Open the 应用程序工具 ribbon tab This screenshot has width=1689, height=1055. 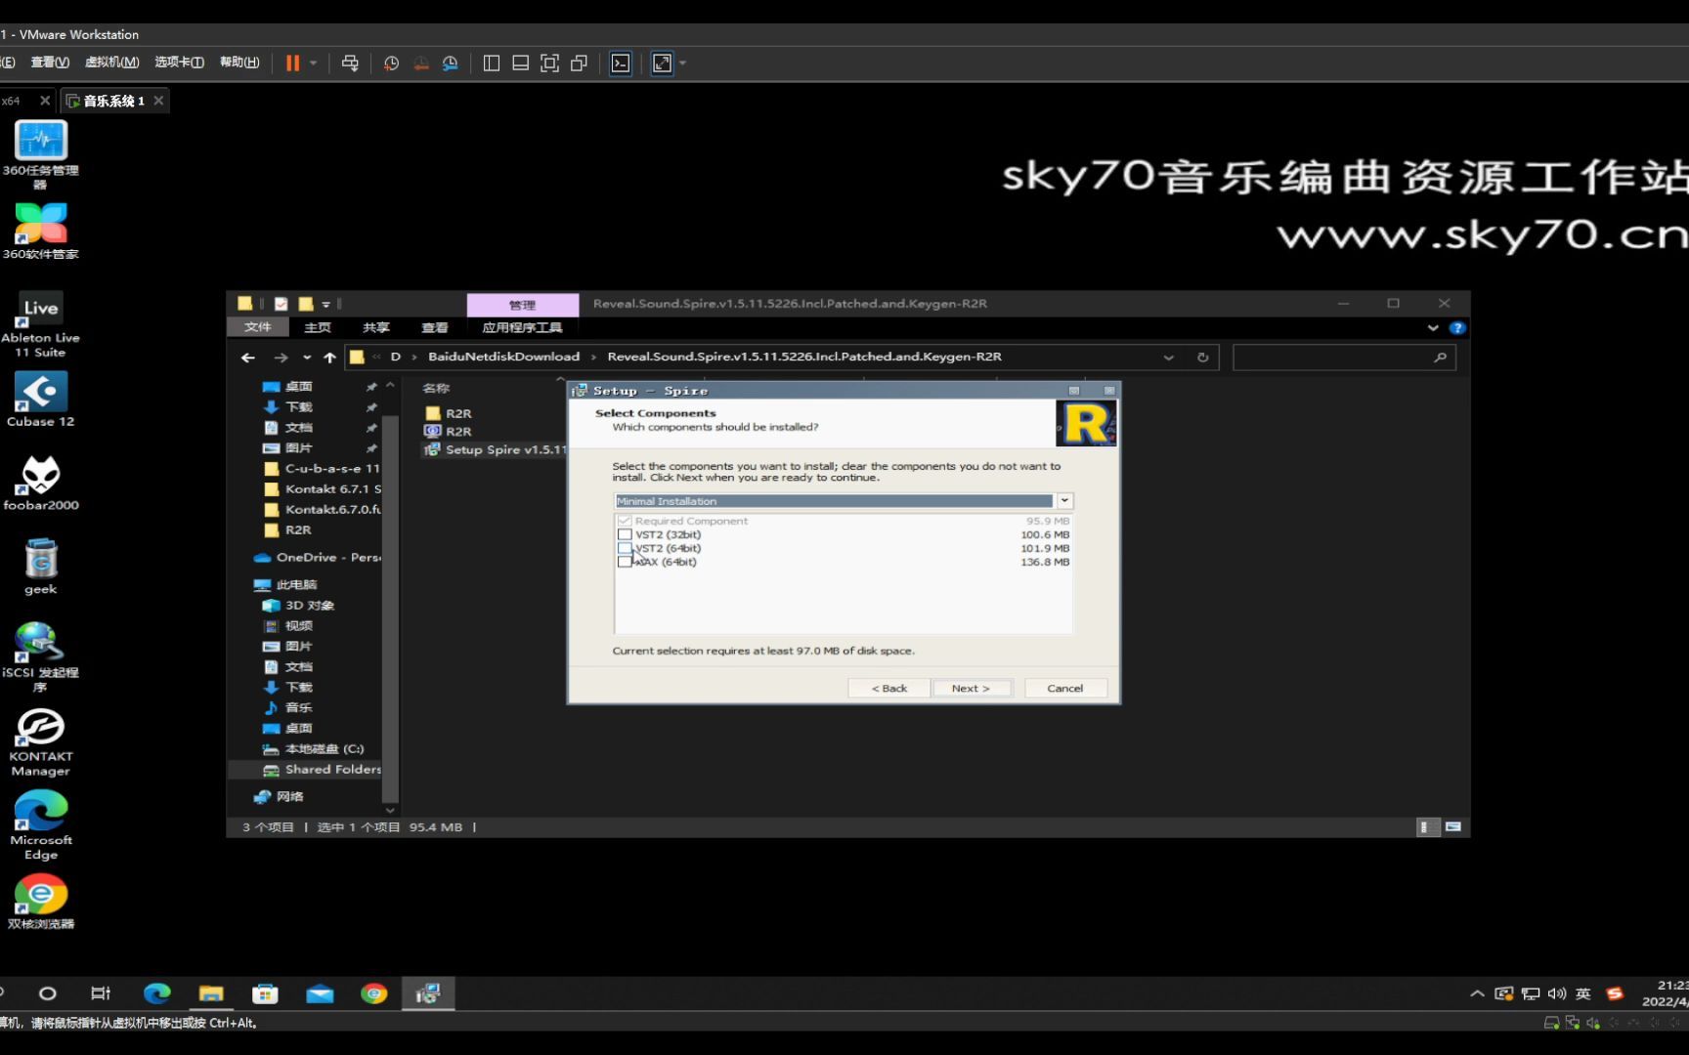pos(522,327)
